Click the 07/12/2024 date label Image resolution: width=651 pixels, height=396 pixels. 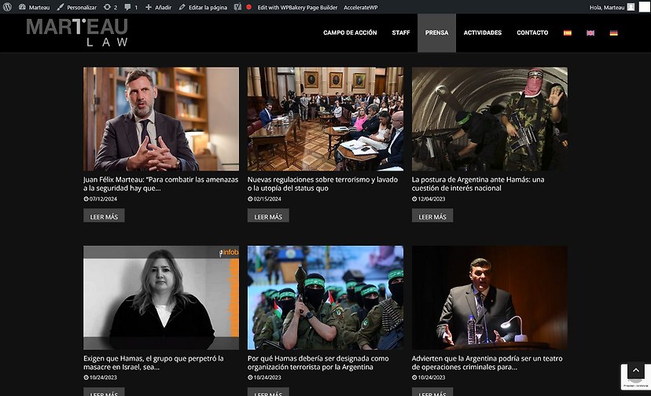[100, 199]
